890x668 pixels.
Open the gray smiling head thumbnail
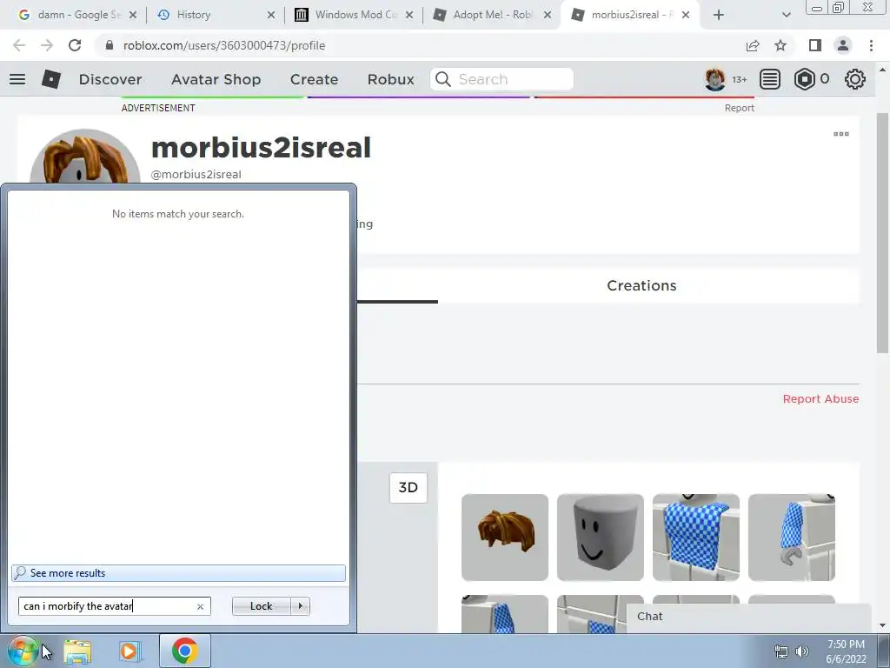[601, 538]
